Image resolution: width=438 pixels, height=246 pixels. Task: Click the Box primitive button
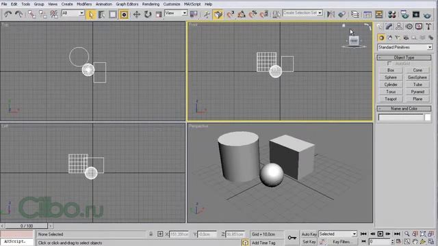pyautogui.click(x=391, y=70)
